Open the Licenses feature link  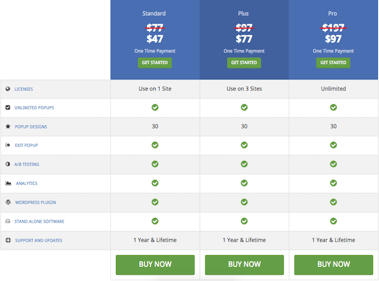[23, 89]
